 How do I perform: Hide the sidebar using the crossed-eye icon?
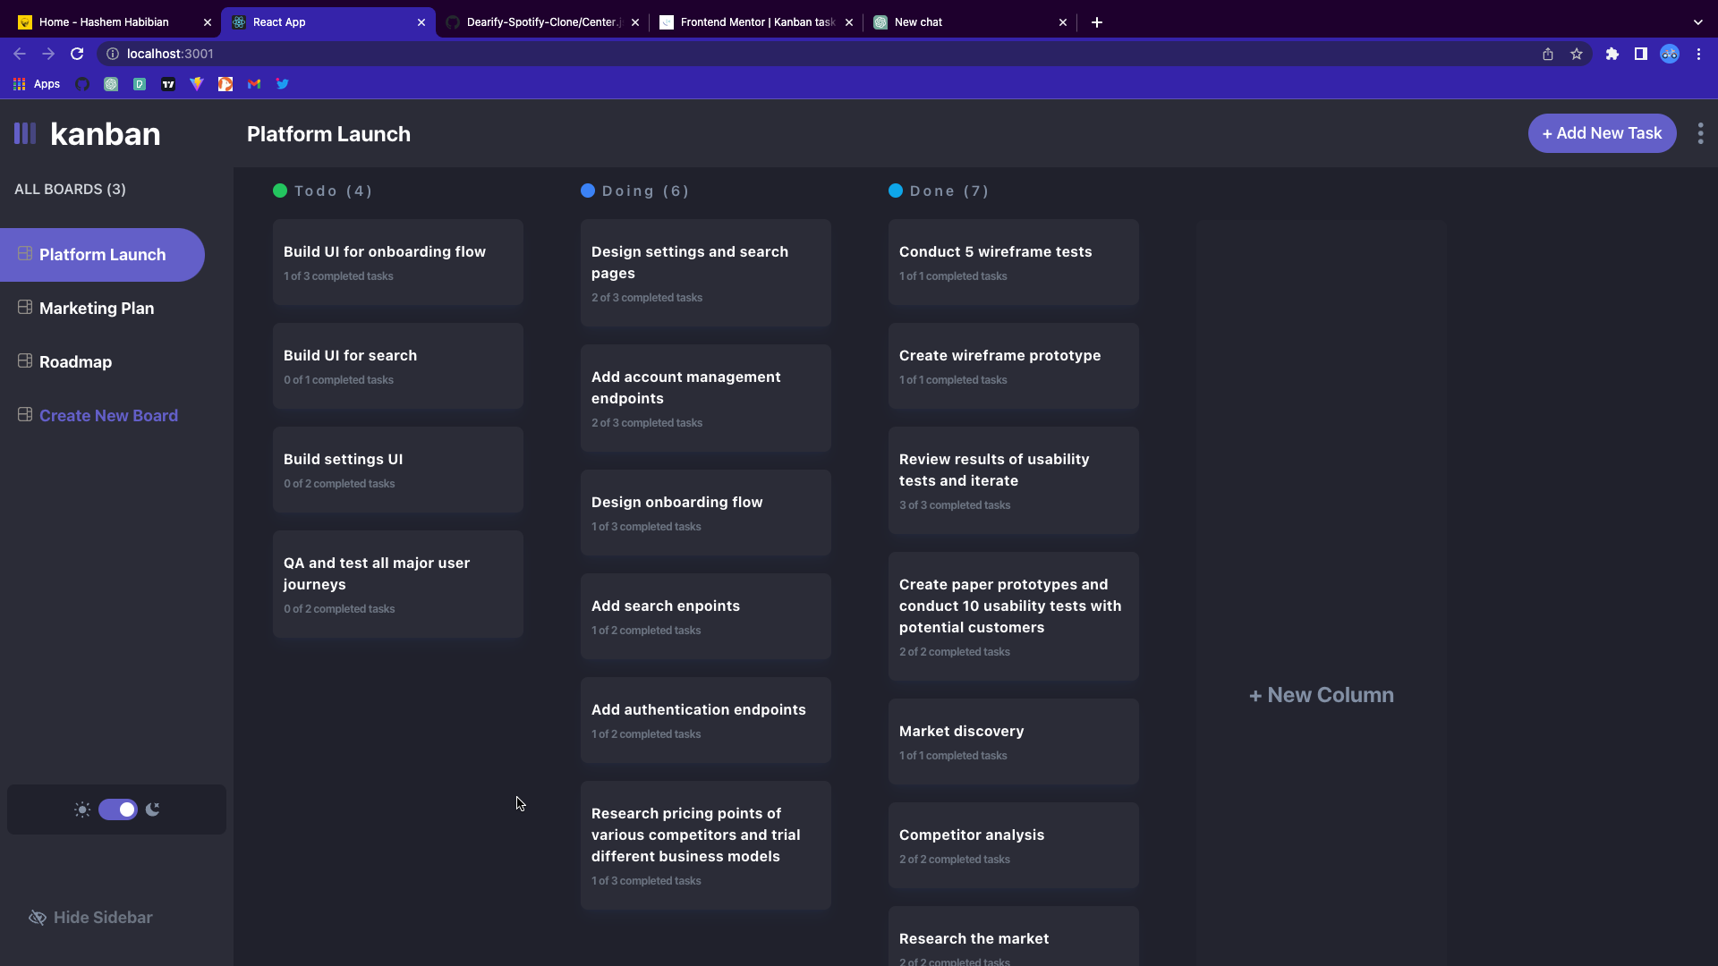38,918
